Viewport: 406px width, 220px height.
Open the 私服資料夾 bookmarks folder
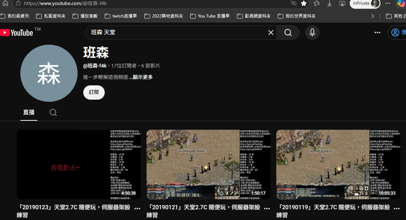pos(51,16)
